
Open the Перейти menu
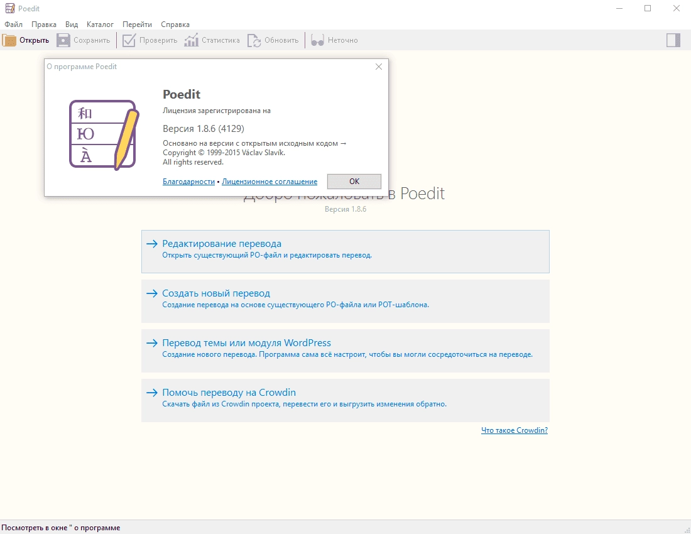tap(137, 25)
